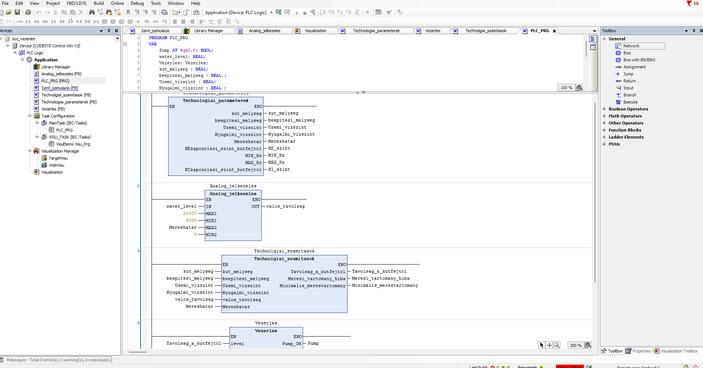Viewport: 703px width, 368px height.
Task: Click the Login to device icon
Action: tap(279, 12)
